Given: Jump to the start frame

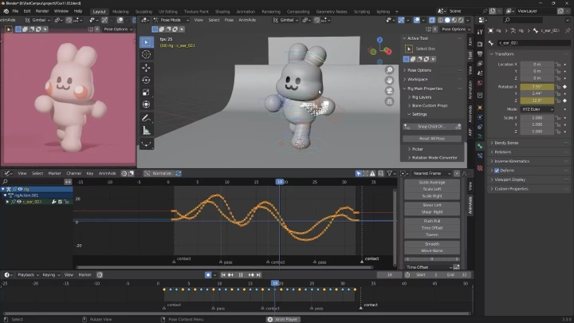Looking at the screenshot, I should point(223,274).
